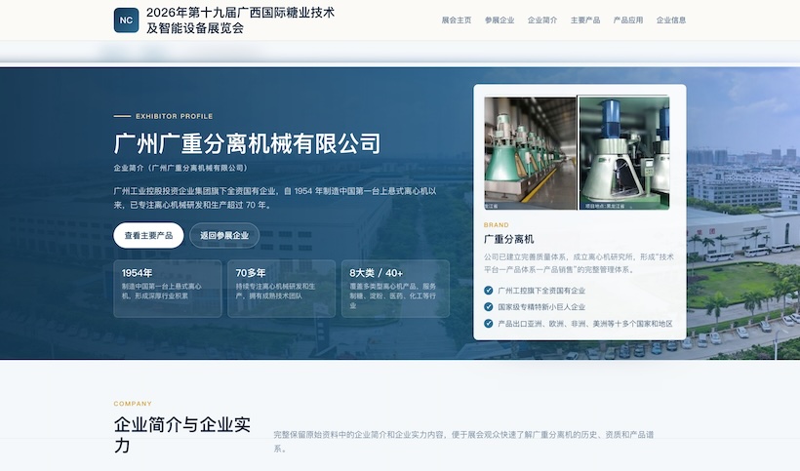Select the 70多年 stat card
The height and width of the screenshot is (471, 800).
point(281,289)
